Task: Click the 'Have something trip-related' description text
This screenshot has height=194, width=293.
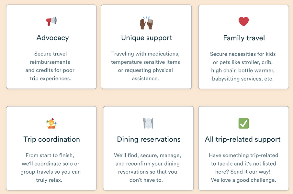Action: [243, 167]
